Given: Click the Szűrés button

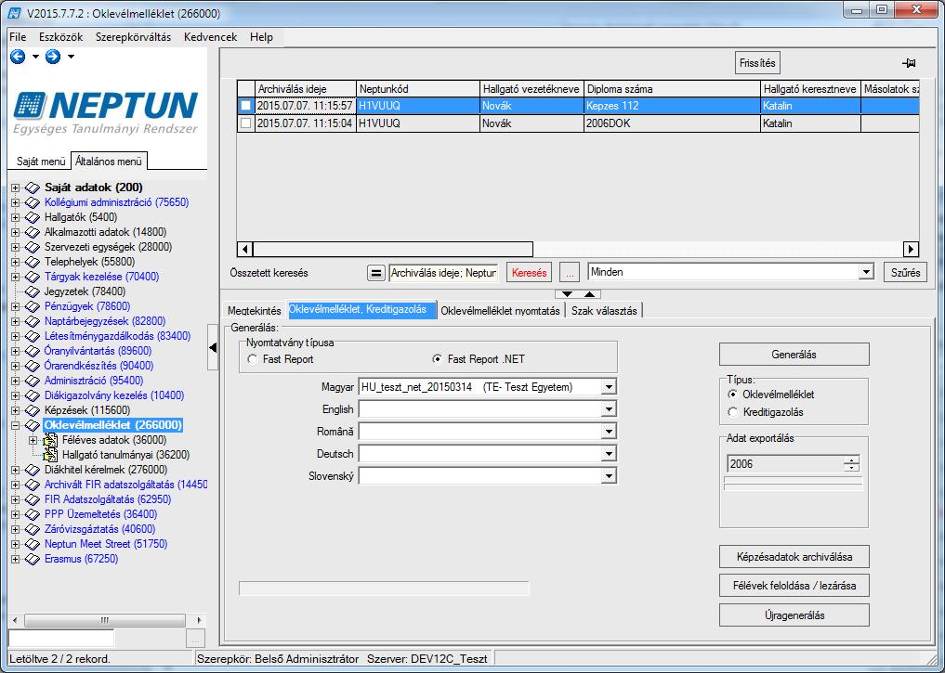Looking at the screenshot, I should (x=905, y=273).
